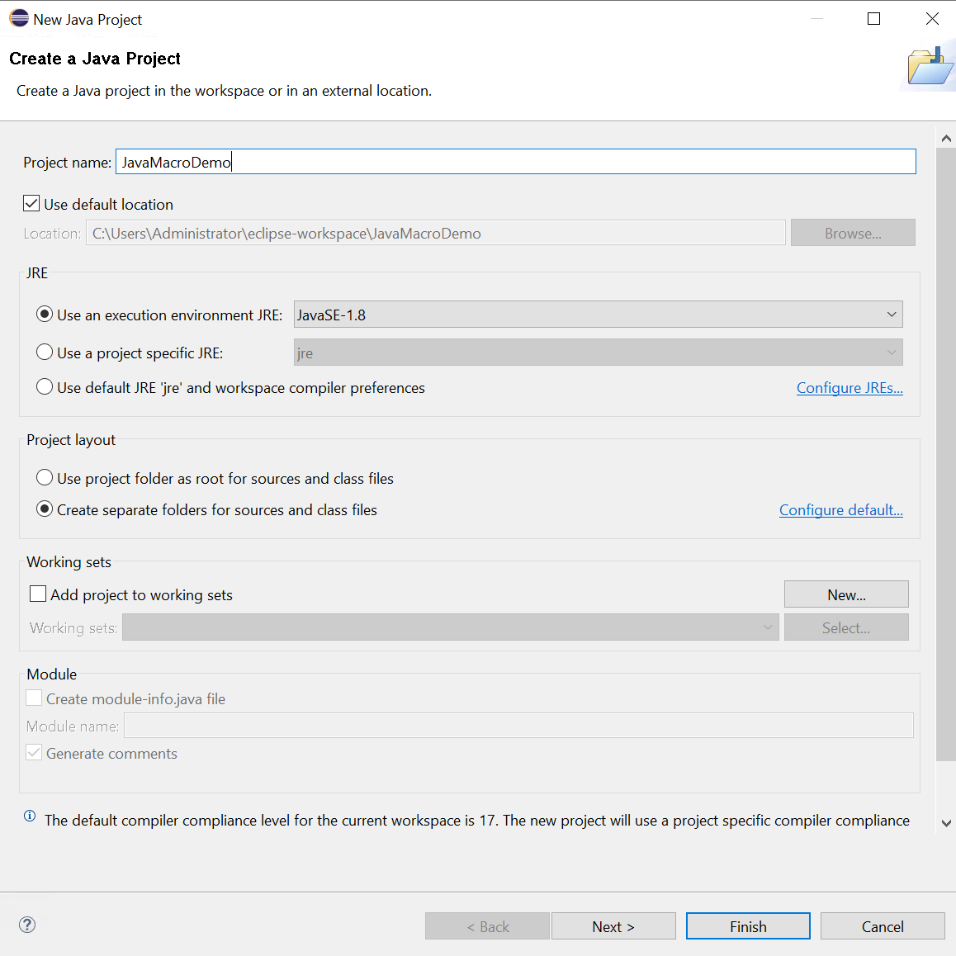Toggle the Generate comments checkbox
This screenshot has height=956, width=956.
point(34,752)
